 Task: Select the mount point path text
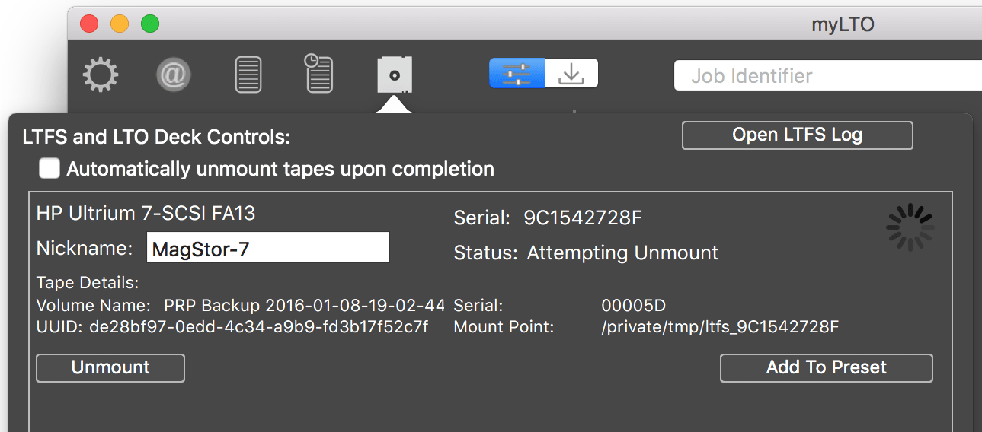720,327
